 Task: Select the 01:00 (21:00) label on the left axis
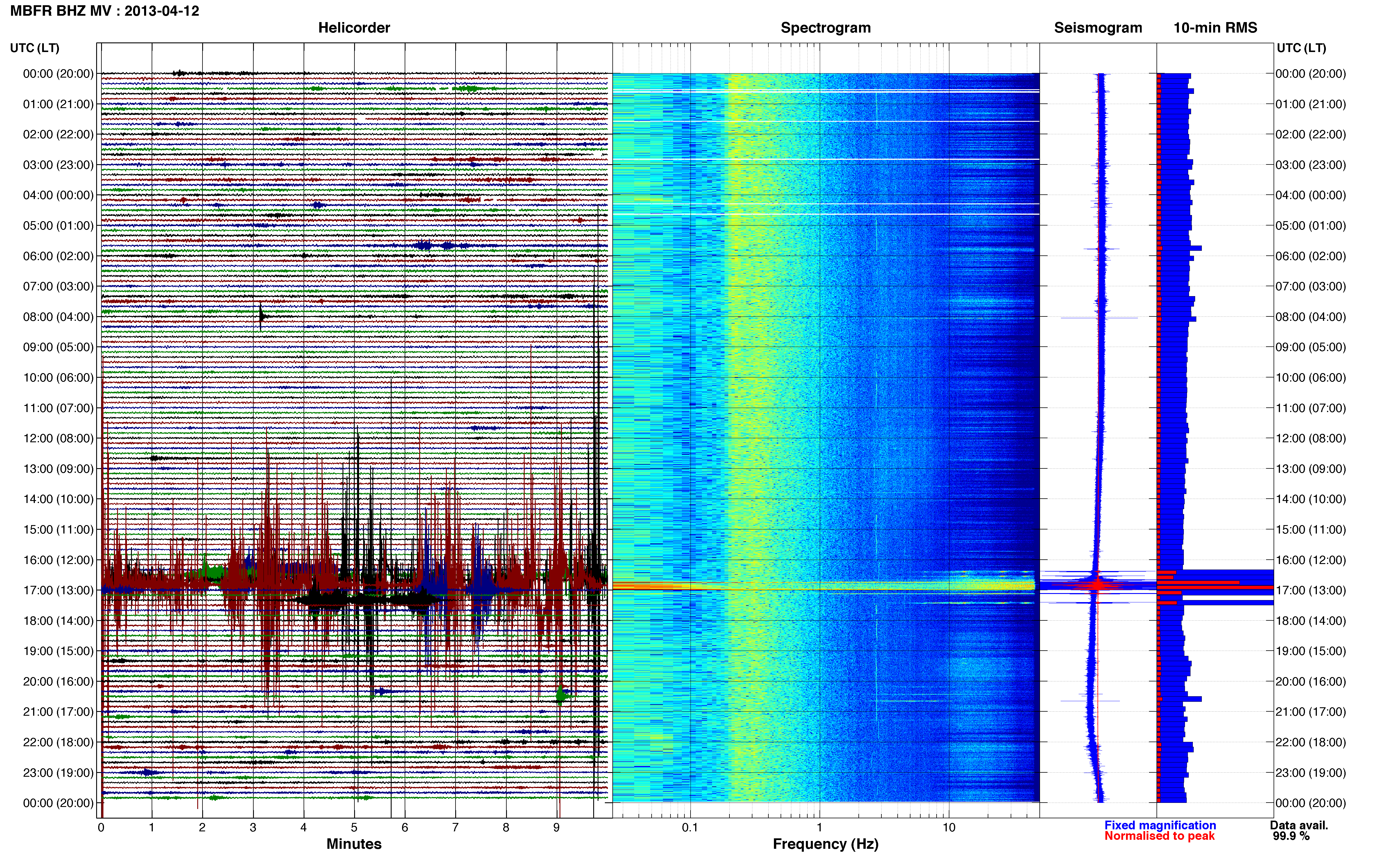coord(58,104)
